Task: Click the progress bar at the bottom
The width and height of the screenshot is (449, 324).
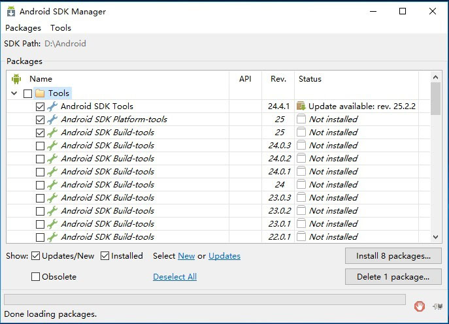Action: pos(205,299)
